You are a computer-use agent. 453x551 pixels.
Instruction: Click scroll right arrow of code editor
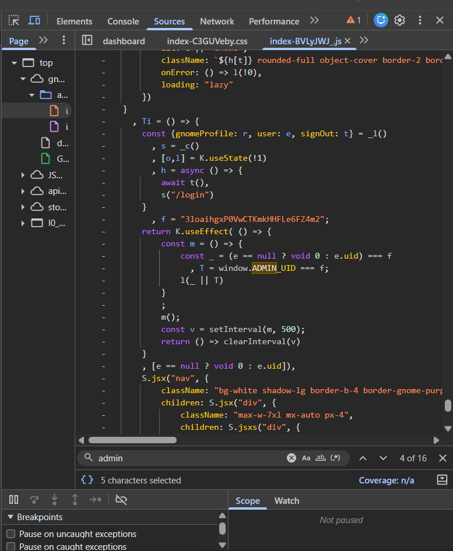[436, 440]
